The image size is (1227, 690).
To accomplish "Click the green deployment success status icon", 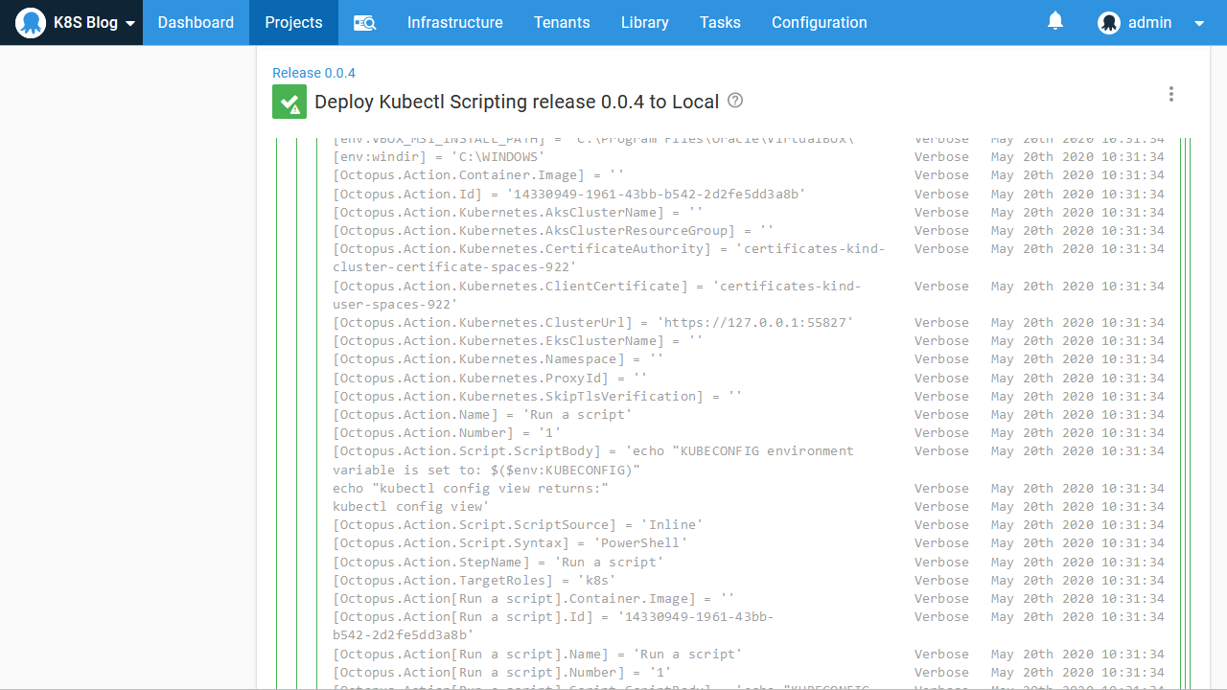I will tap(289, 102).
